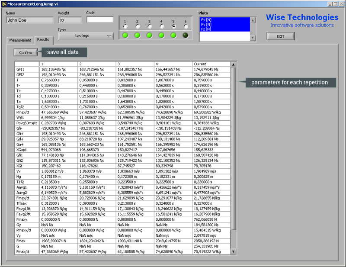Click cell 1968,990374 N
This screenshot has height=267, width=346.
click(x=58, y=241)
